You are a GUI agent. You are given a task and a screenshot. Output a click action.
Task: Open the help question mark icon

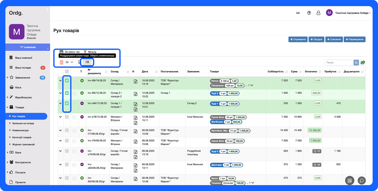(x=309, y=13)
